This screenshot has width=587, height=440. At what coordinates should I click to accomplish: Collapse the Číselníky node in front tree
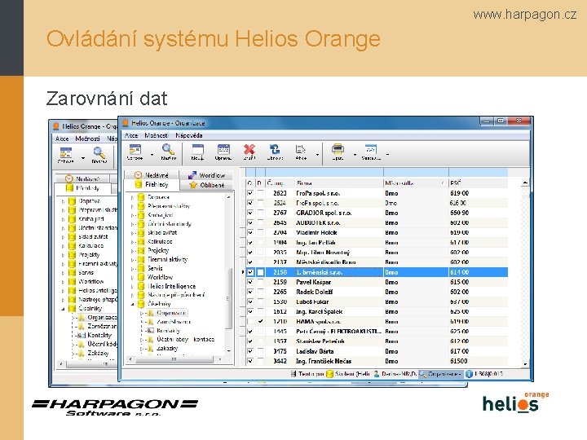coord(132,304)
